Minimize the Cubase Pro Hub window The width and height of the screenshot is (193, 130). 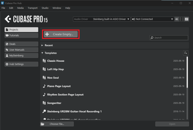pos(172,3)
